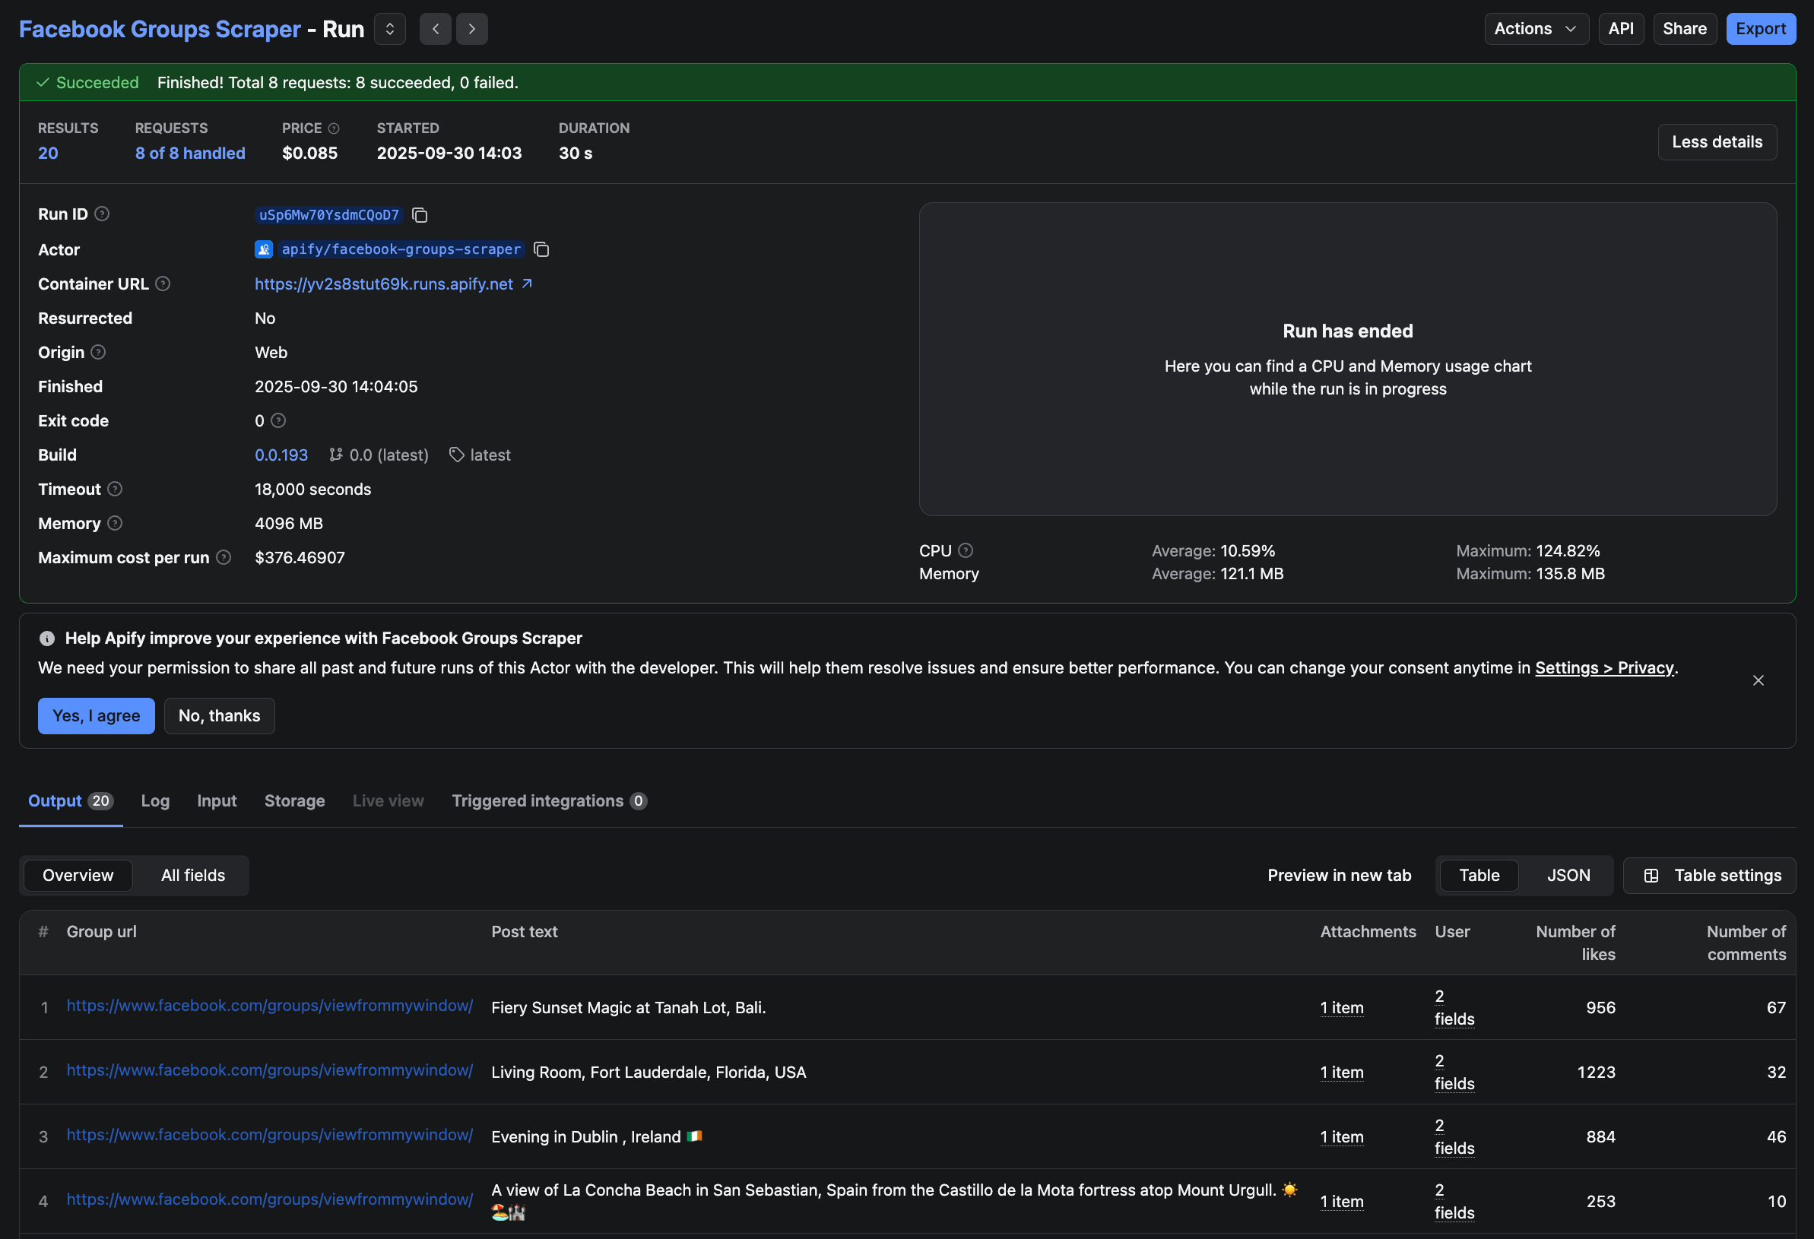
Task: Switch to the All fields view
Action: pyautogui.click(x=193, y=876)
